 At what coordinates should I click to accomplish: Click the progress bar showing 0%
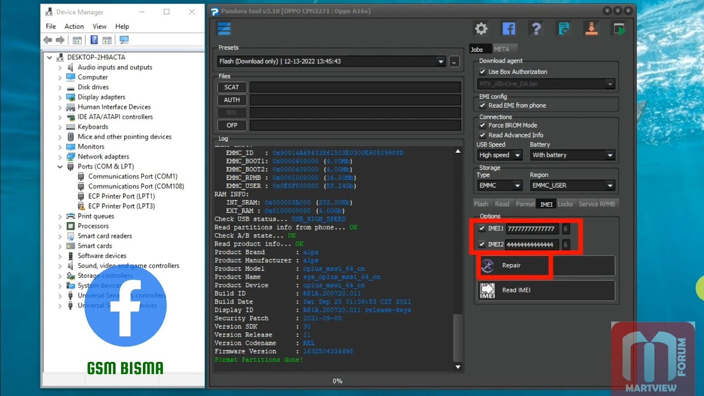338,381
